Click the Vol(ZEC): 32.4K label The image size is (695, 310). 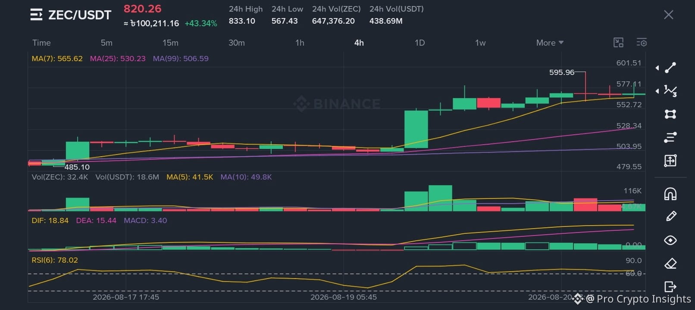pyautogui.click(x=59, y=177)
